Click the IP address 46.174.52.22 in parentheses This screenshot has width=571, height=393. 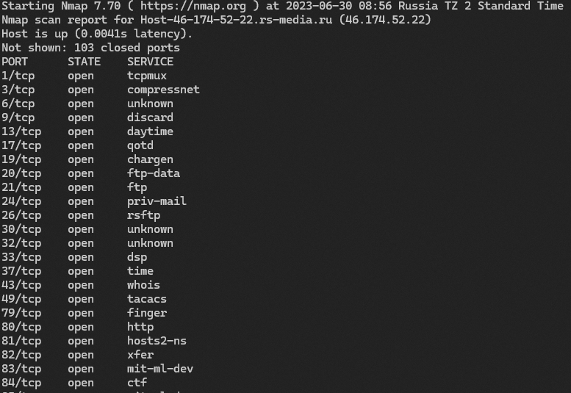(x=385, y=20)
